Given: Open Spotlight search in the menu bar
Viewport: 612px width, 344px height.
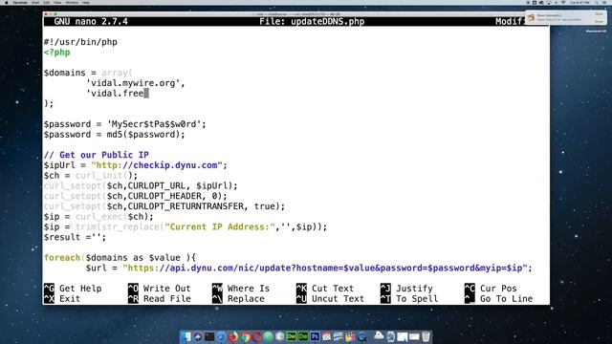Looking at the screenshot, I should tap(597, 2).
